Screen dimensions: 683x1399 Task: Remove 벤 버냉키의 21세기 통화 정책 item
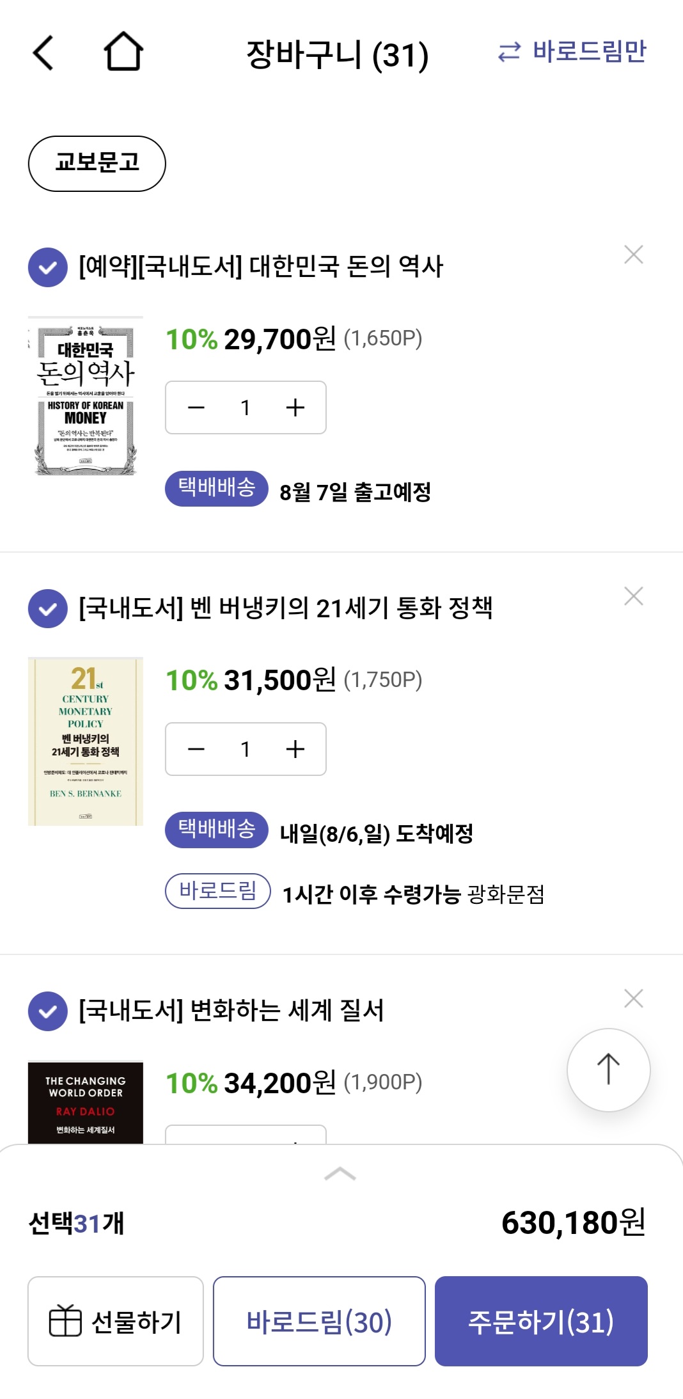(633, 596)
